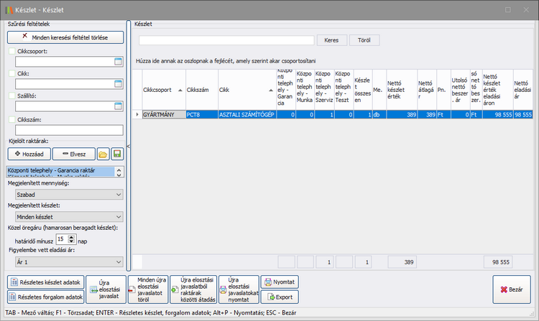Click the Nyomtat print button
The height and width of the screenshot is (321, 539).
280,282
